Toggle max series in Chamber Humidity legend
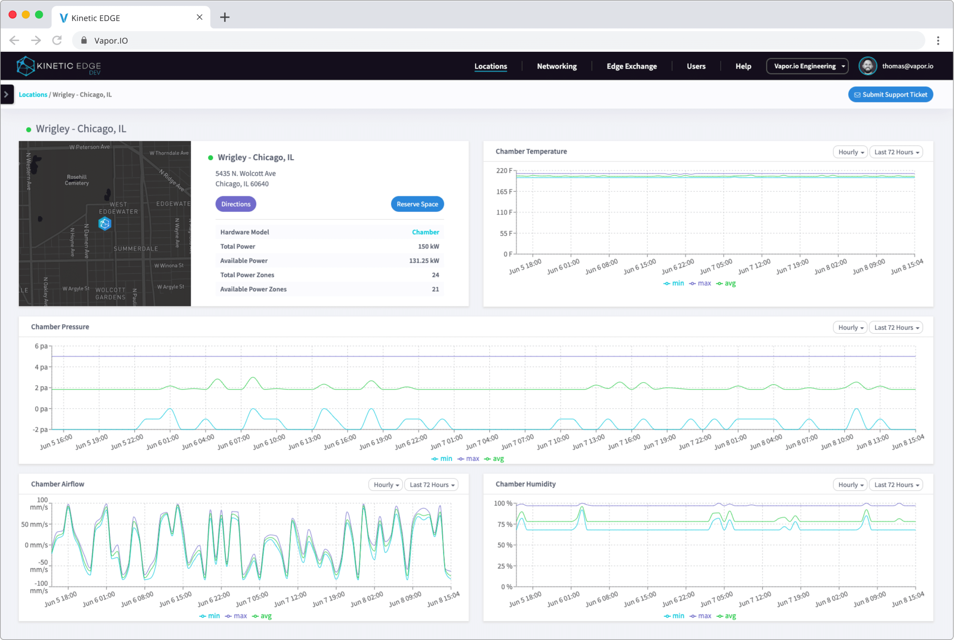Viewport: 954px width, 640px height. [x=700, y=616]
